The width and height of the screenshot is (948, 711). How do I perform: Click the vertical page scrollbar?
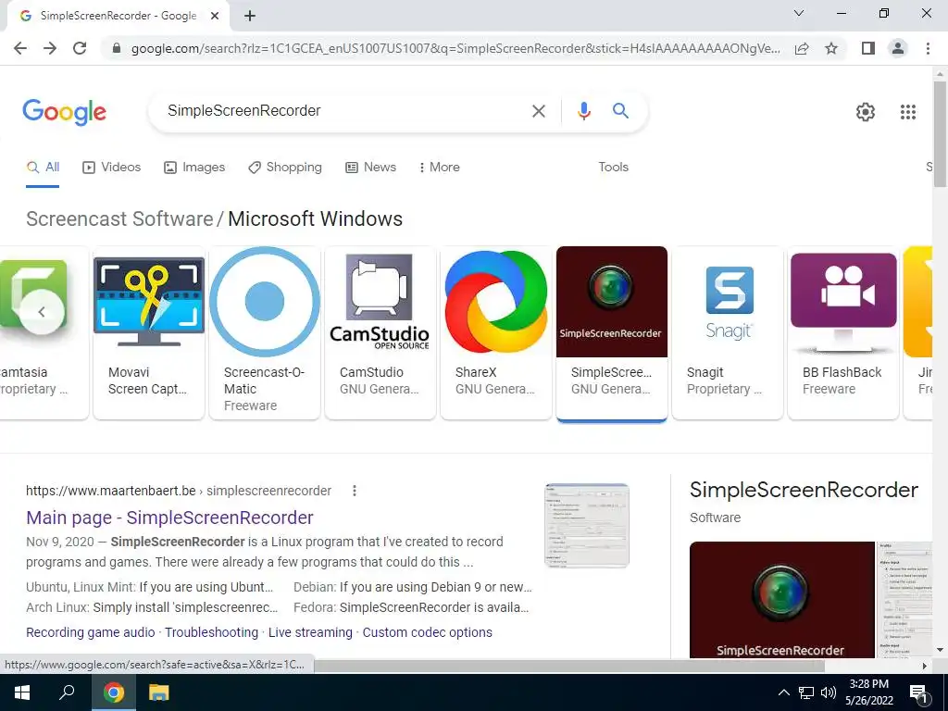(940, 134)
